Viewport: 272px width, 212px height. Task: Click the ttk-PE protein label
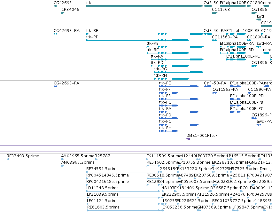pyautogui.click(x=165, y=83)
